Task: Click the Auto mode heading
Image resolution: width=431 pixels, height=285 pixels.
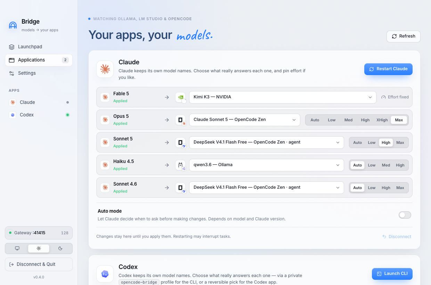Action: point(110,211)
